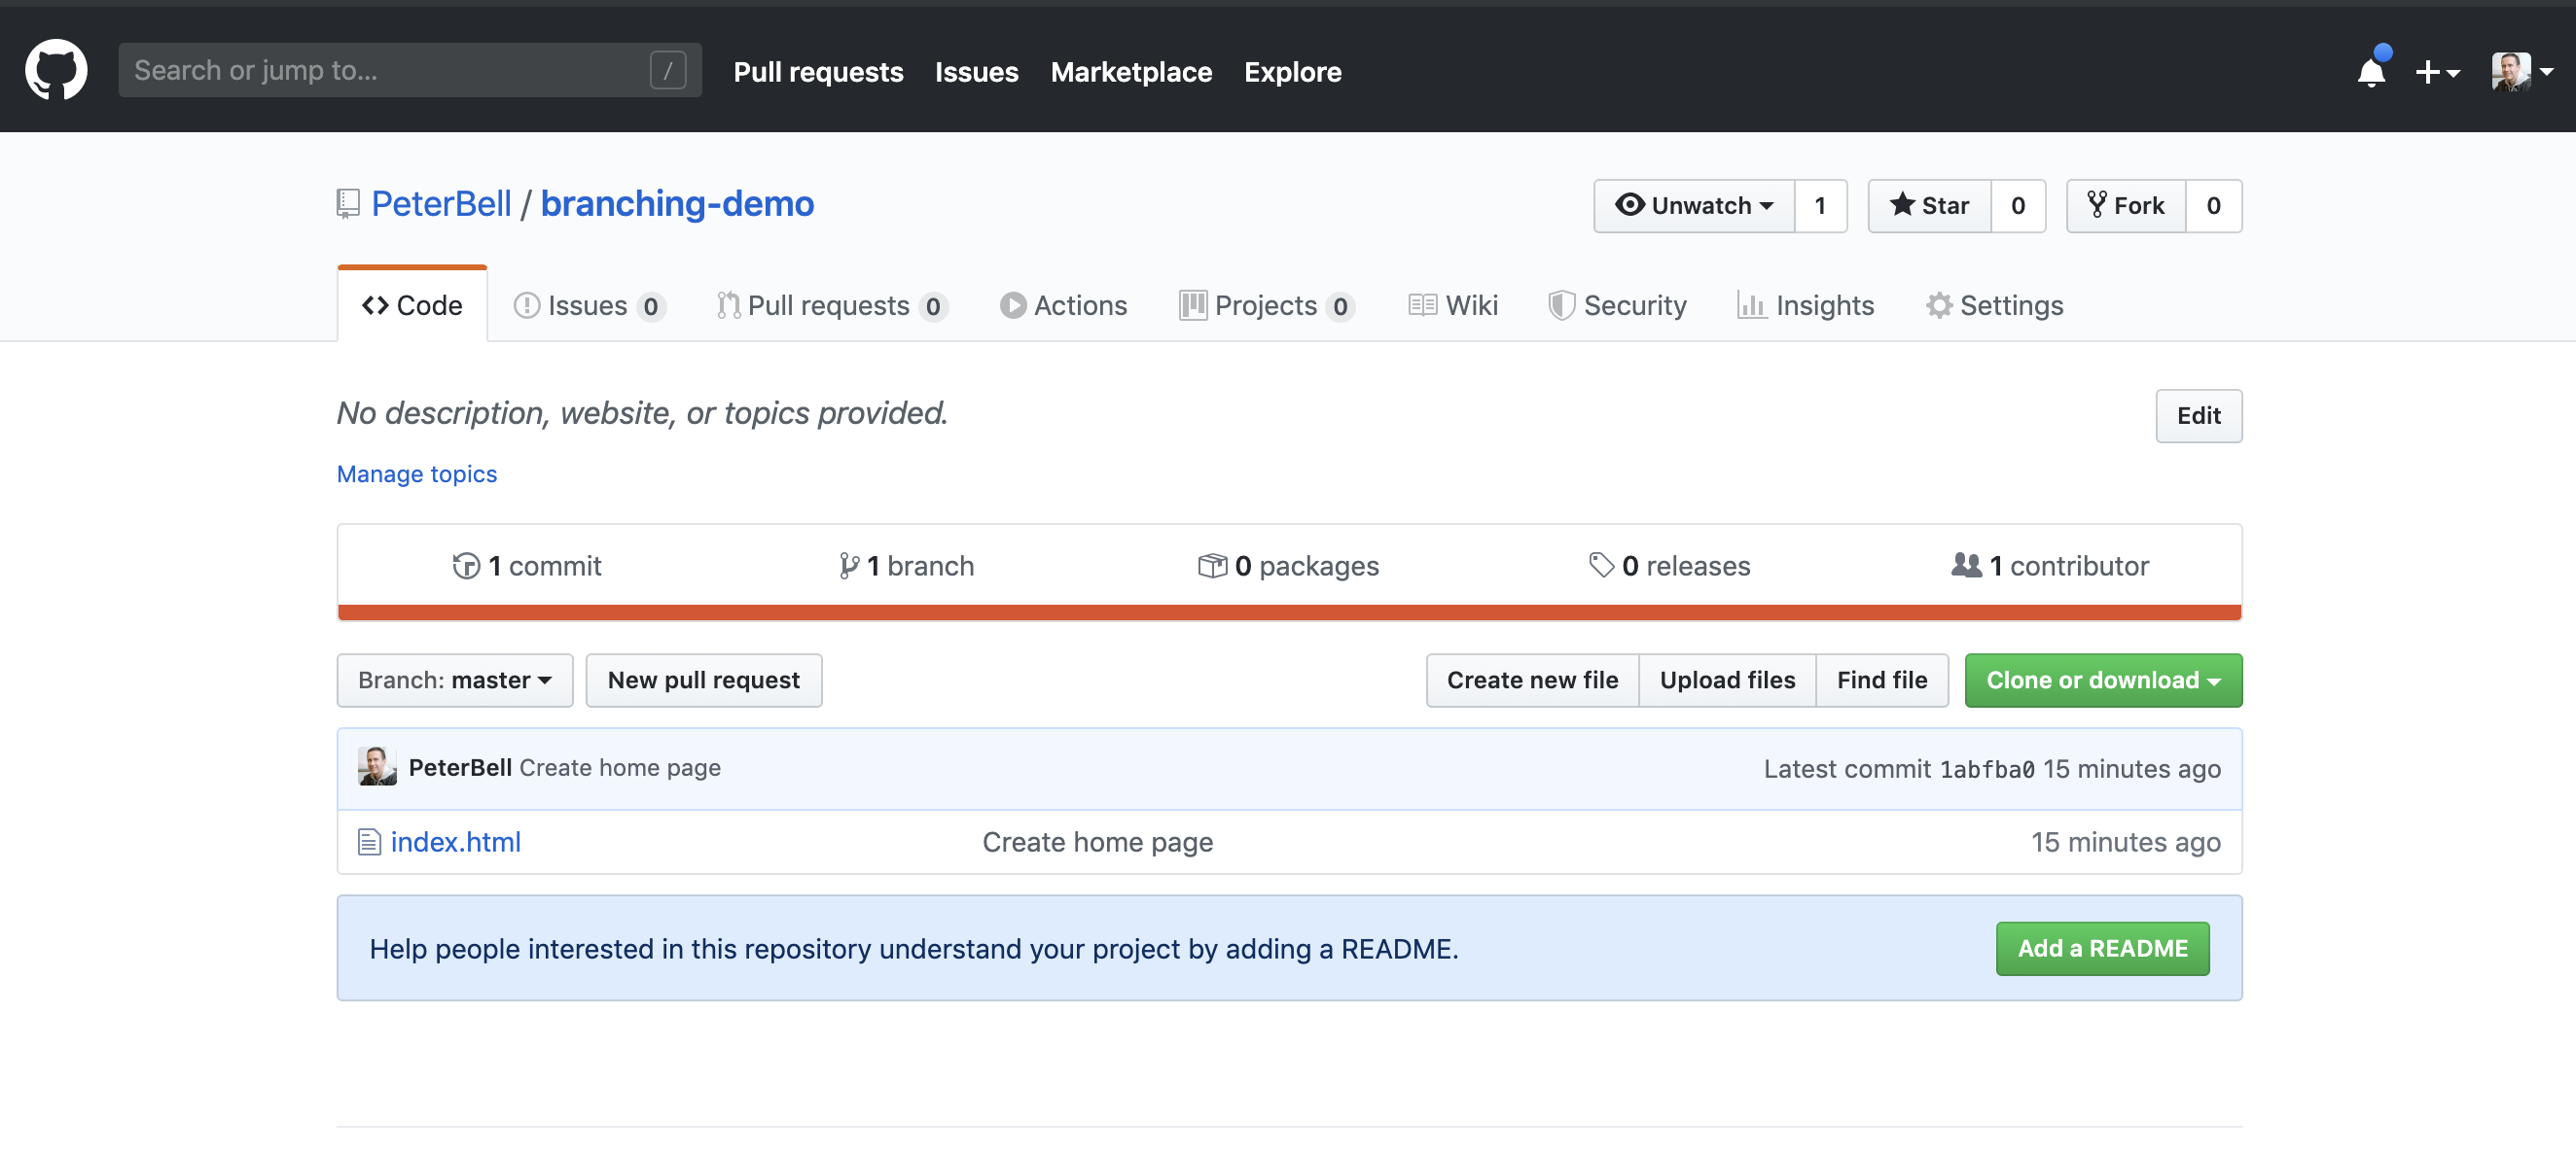The height and width of the screenshot is (1153, 2576).
Task: Open the Create home page commit message
Action: (x=620, y=767)
